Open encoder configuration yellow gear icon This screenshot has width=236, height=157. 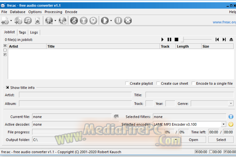click(x=231, y=124)
